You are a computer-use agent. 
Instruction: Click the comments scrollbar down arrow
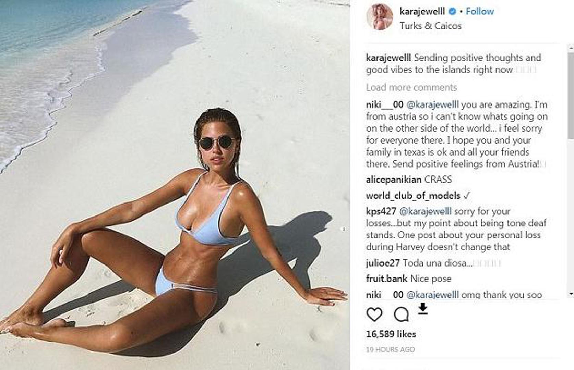[571, 294]
